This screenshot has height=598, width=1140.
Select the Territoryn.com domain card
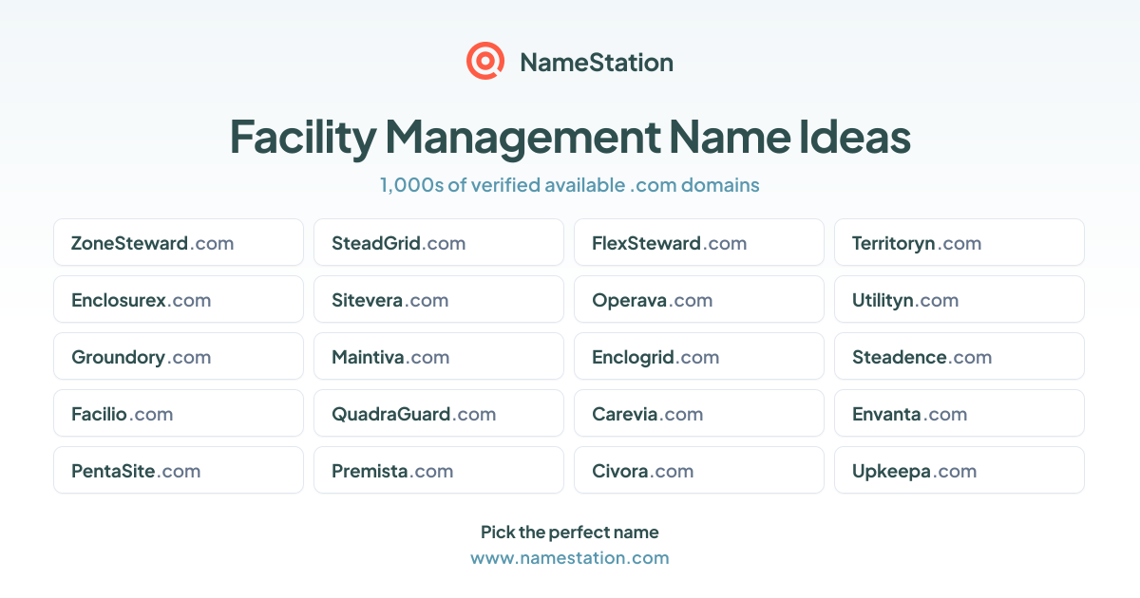(x=959, y=243)
